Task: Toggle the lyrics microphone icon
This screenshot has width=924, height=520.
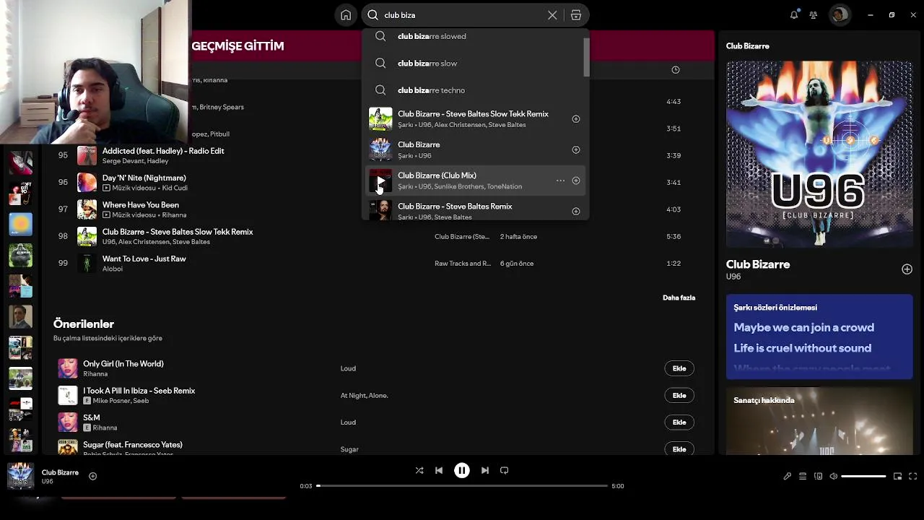Action: [788, 477]
